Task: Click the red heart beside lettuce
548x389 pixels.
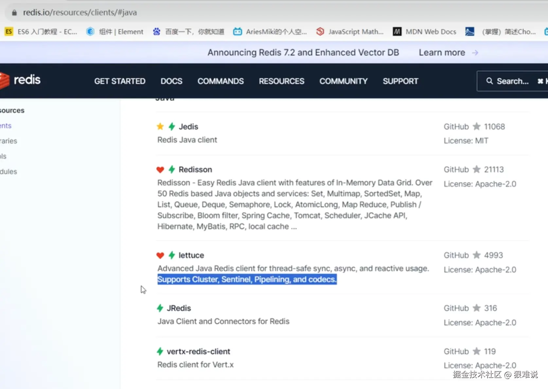Action: [x=160, y=255]
